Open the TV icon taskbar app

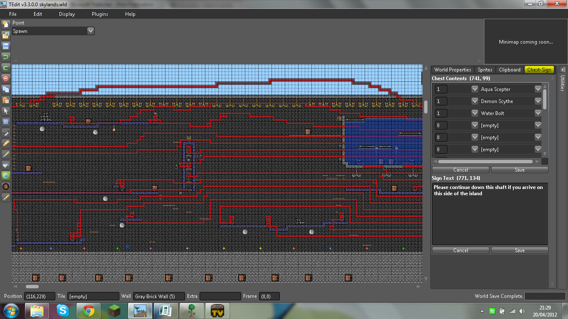[x=217, y=311]
